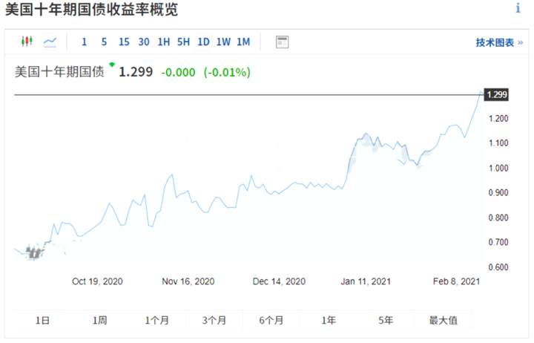
Task: Set interval to 1D
Action: (203, 42)
